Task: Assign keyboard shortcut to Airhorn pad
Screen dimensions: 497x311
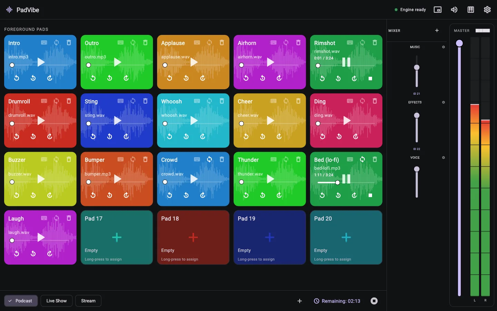Action: tap(273, 43)
